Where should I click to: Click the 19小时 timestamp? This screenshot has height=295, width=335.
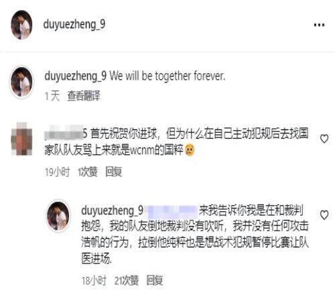point(57,172)
